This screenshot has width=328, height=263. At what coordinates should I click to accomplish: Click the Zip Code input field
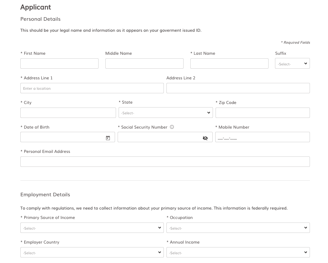pyautogui.click(x=262, y=112)
